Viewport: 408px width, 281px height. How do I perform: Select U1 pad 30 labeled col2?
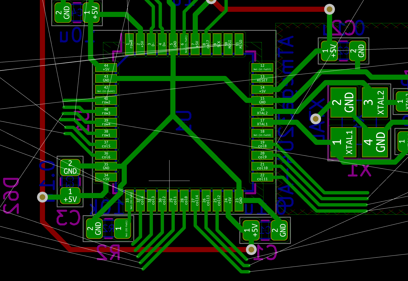pos(162,200)
